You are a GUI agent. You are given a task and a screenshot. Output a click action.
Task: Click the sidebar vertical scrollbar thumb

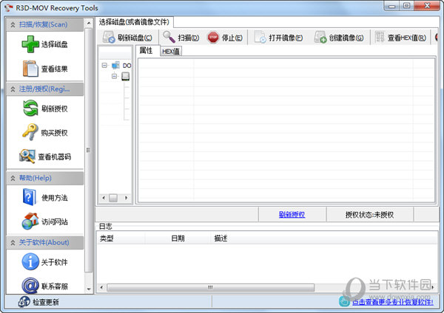pyautogui.click(x=89, y=150)
